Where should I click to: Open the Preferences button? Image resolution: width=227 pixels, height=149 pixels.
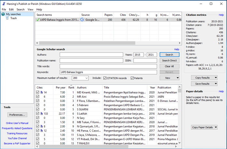point(17,115)
